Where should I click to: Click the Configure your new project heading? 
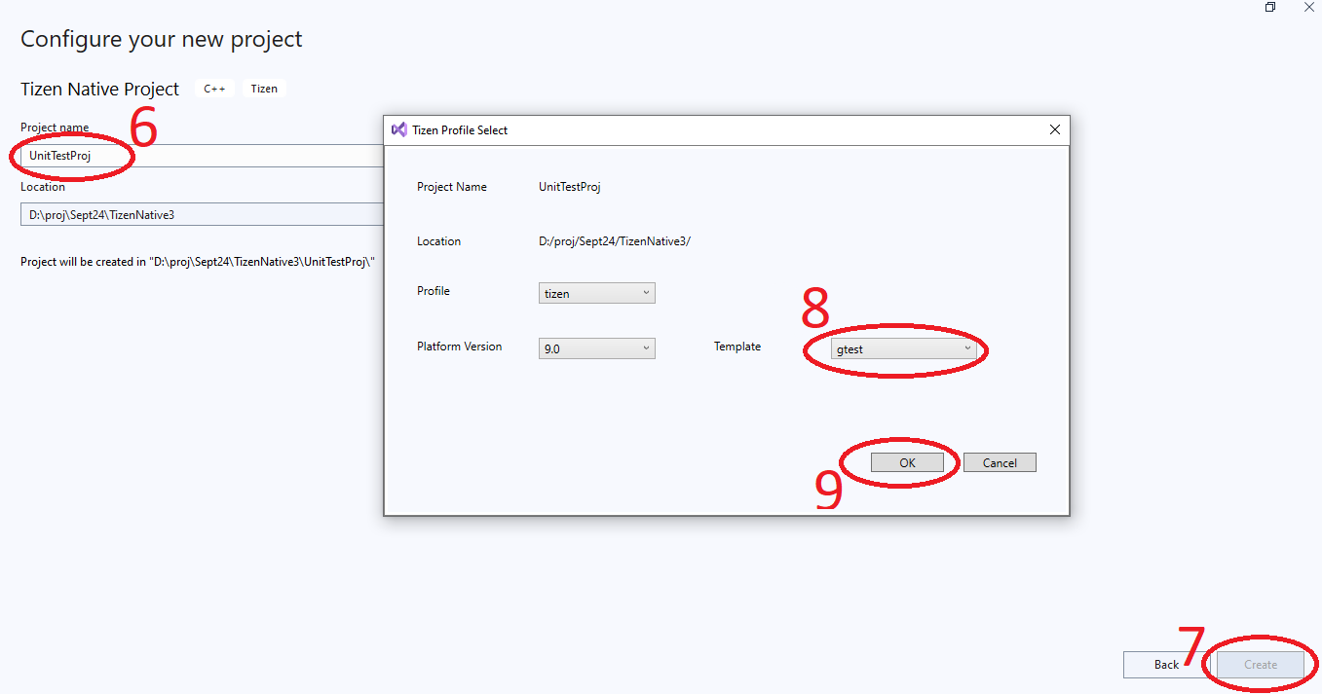click(162, 39)
